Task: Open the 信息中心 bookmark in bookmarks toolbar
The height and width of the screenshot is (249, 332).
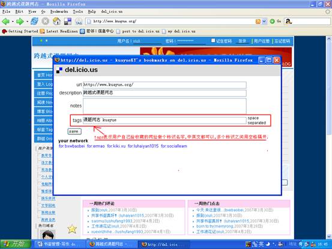Action: (x=97, y=31)
